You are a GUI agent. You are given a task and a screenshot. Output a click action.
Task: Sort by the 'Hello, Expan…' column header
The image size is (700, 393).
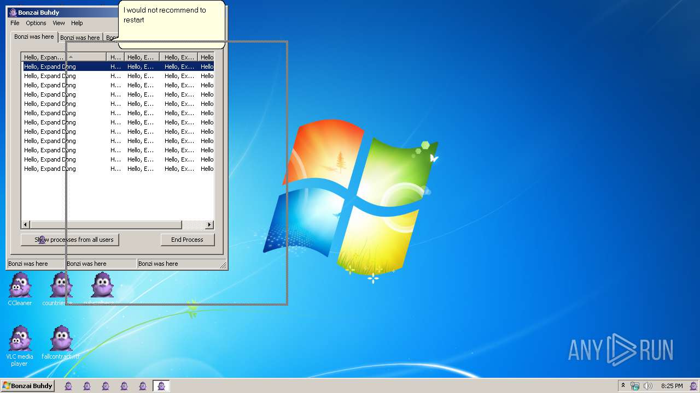[x=63, y=57]
